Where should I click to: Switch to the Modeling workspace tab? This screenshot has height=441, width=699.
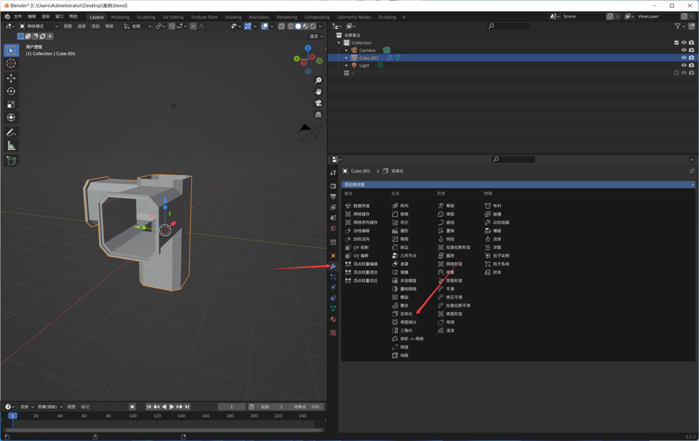(x=120, y=17)
